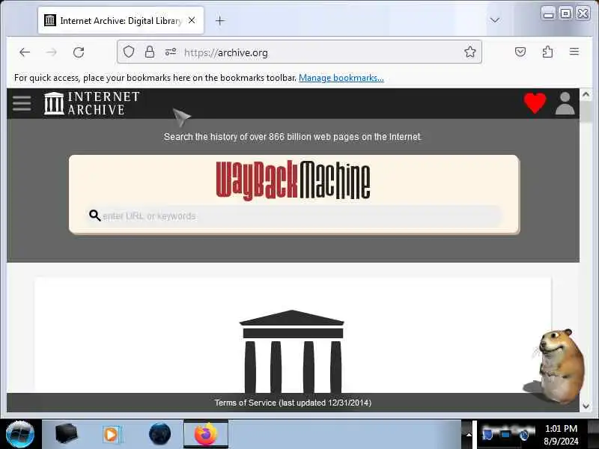
Task: Open the Save to Pocket button
Action: tap(520, 52)
